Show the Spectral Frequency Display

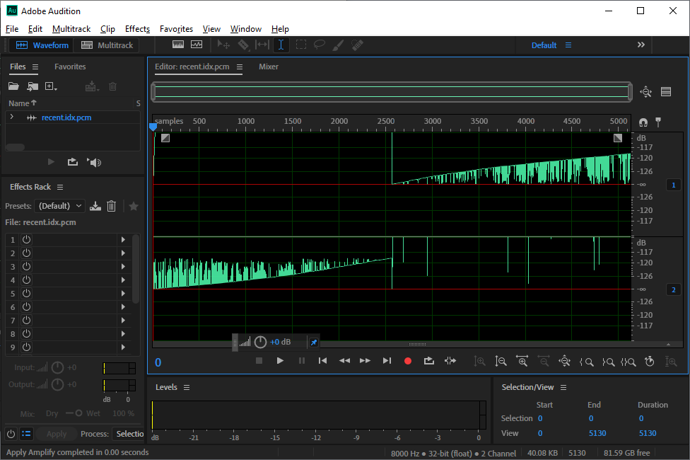pos(178,45)
